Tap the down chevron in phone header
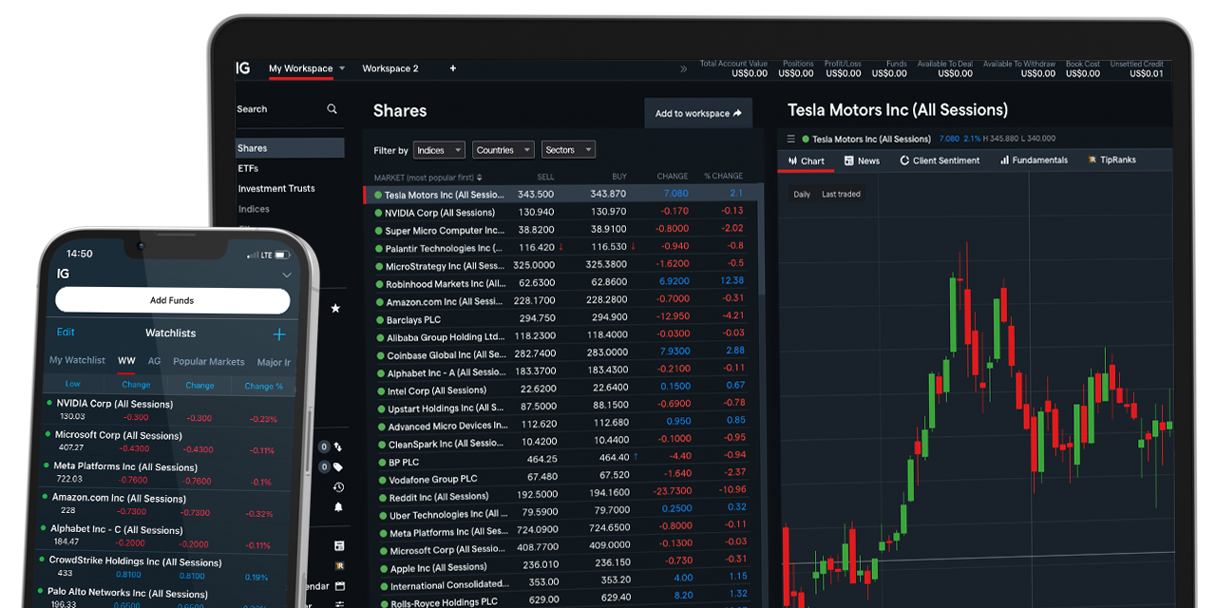 click(x=287, y=275)
